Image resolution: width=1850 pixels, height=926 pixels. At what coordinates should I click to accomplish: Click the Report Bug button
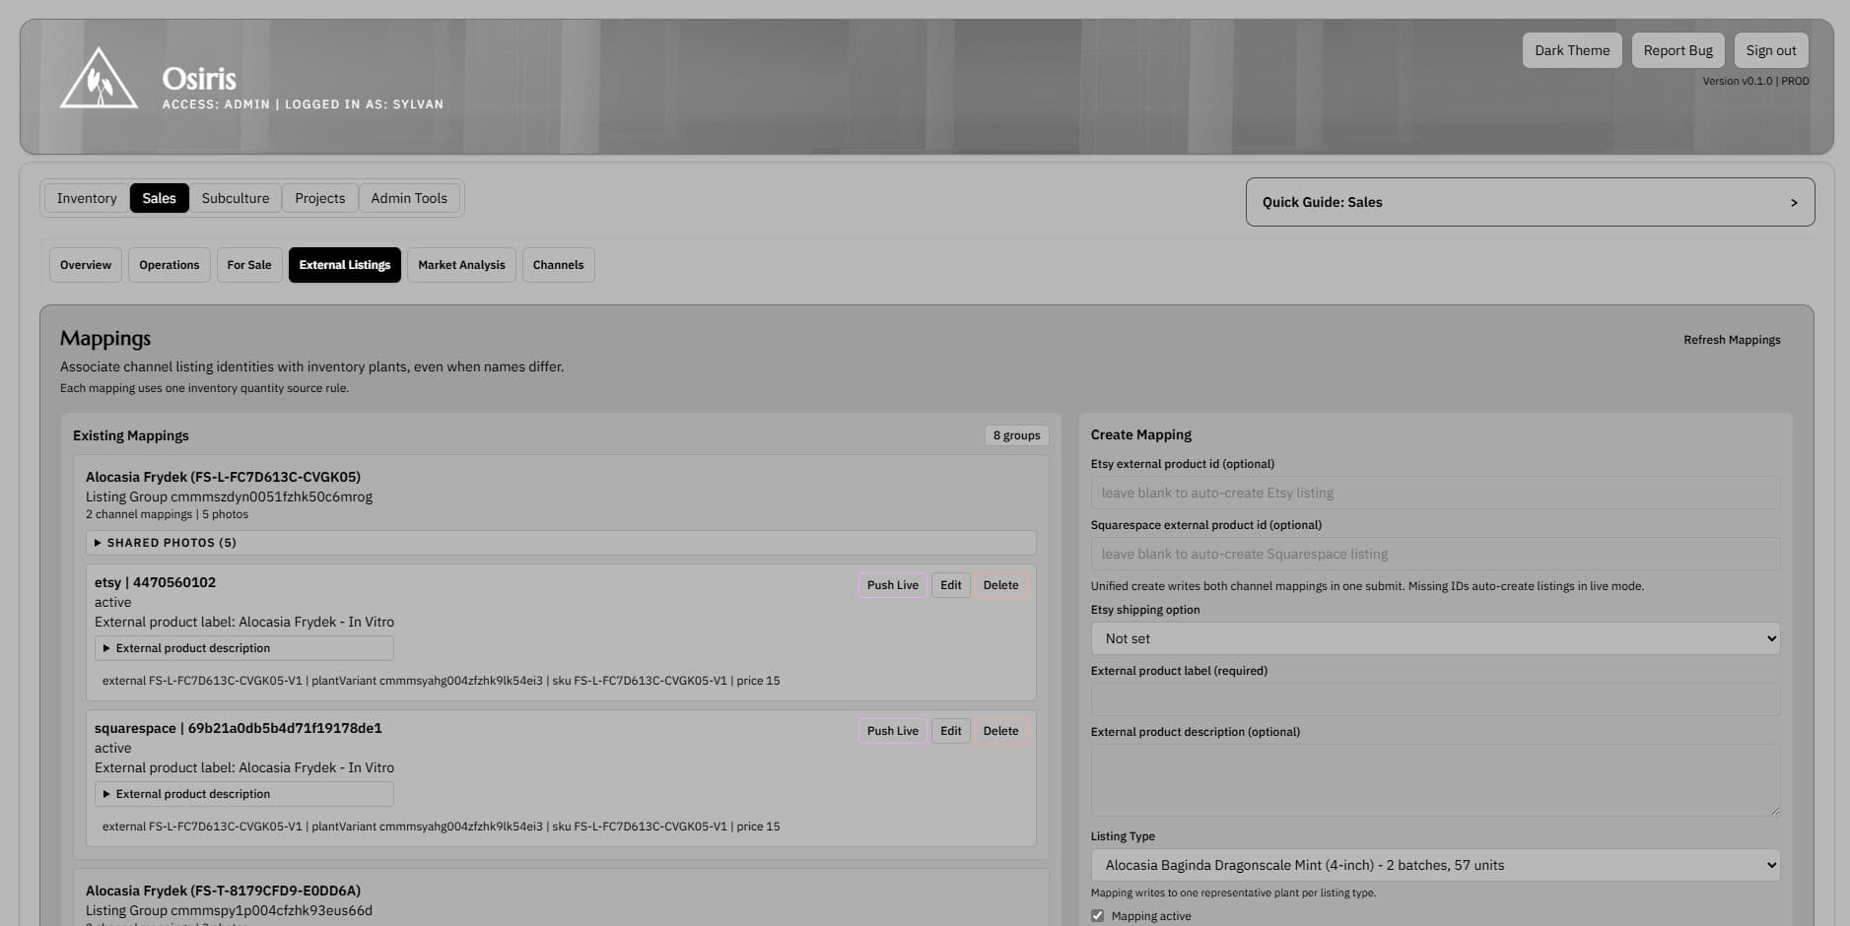[x=1678, y=49]
